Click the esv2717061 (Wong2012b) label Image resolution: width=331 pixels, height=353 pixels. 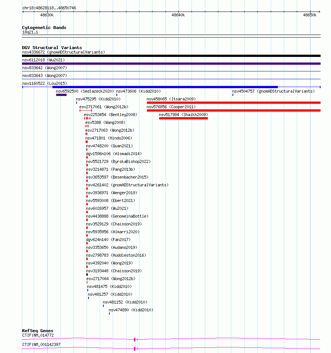[104, 107]
